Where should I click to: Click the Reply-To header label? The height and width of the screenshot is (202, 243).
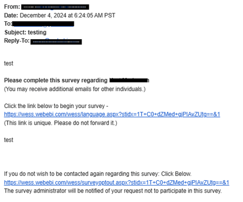click(x=17, y=41)
